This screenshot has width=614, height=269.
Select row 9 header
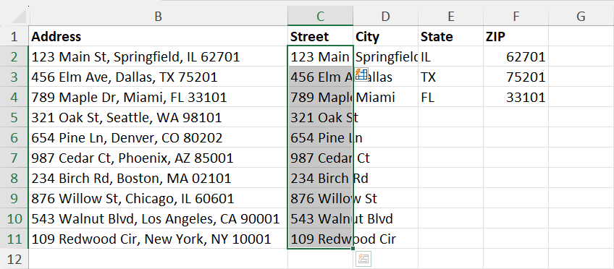click(14, 198)
